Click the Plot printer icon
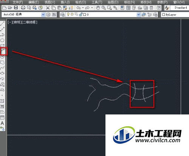The image size is (189, 156). (x=23, y=8)
